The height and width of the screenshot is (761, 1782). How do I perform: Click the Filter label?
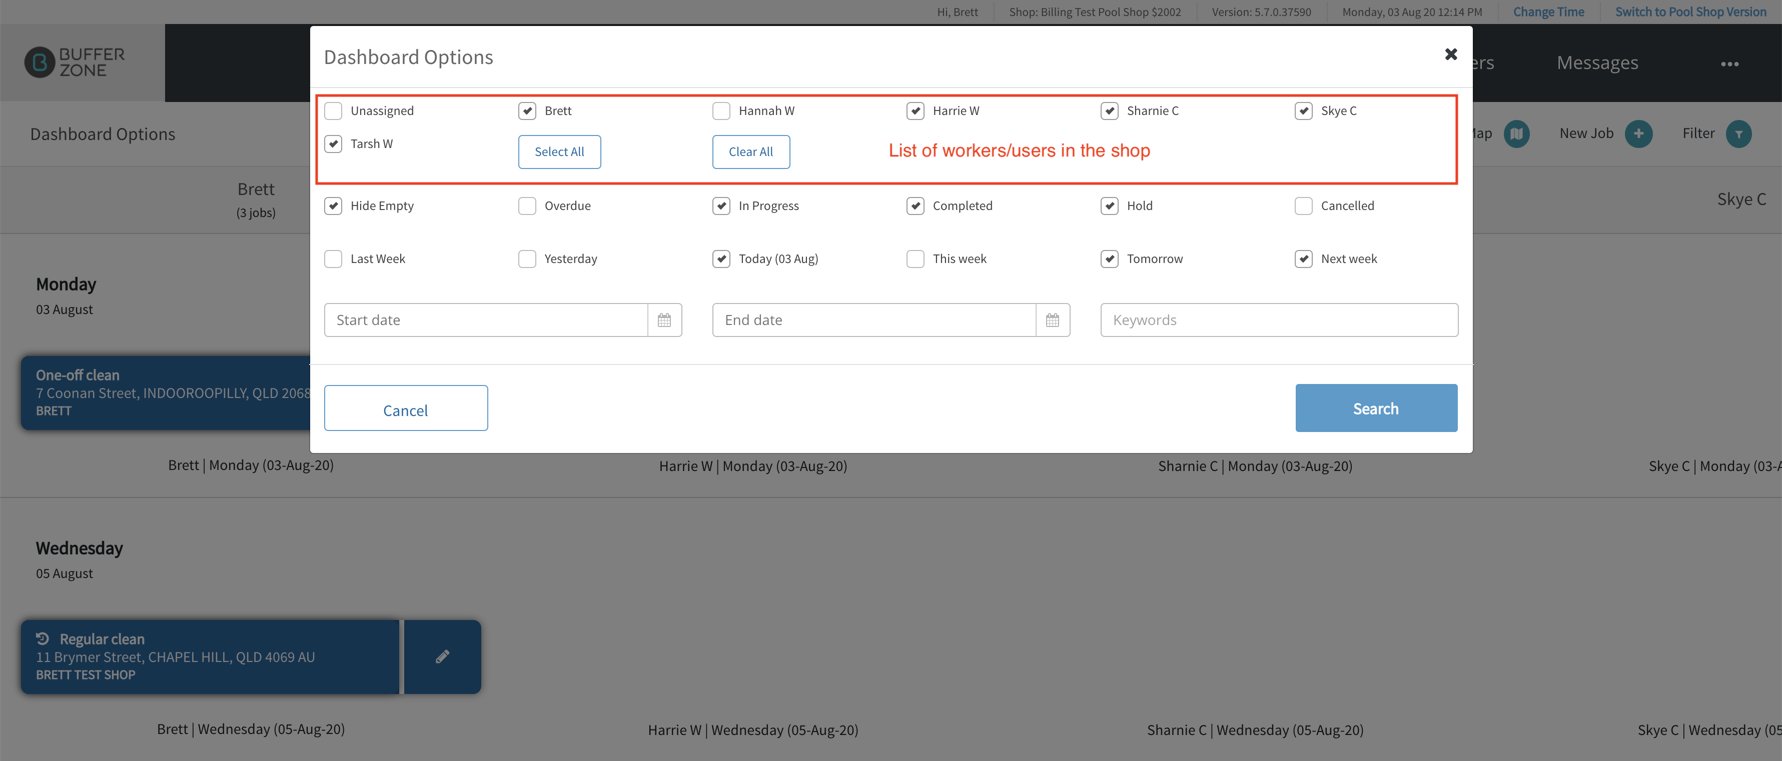click(x=1698, y=133)
